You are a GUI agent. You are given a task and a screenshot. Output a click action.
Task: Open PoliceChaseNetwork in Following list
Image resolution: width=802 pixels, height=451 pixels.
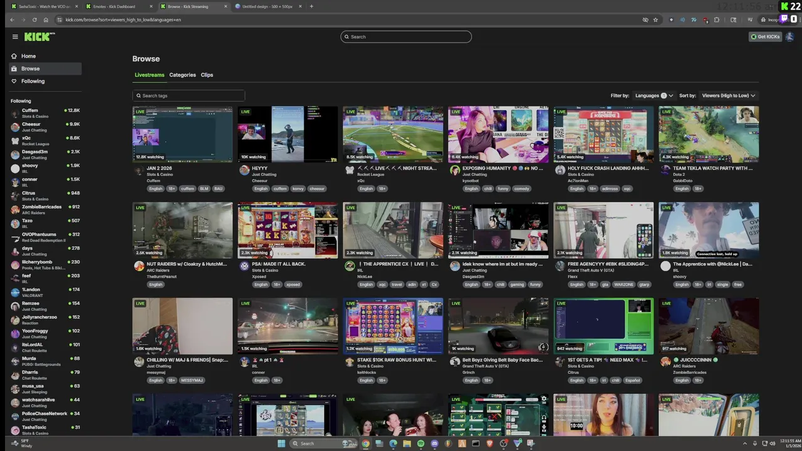(x=45, y=417)
